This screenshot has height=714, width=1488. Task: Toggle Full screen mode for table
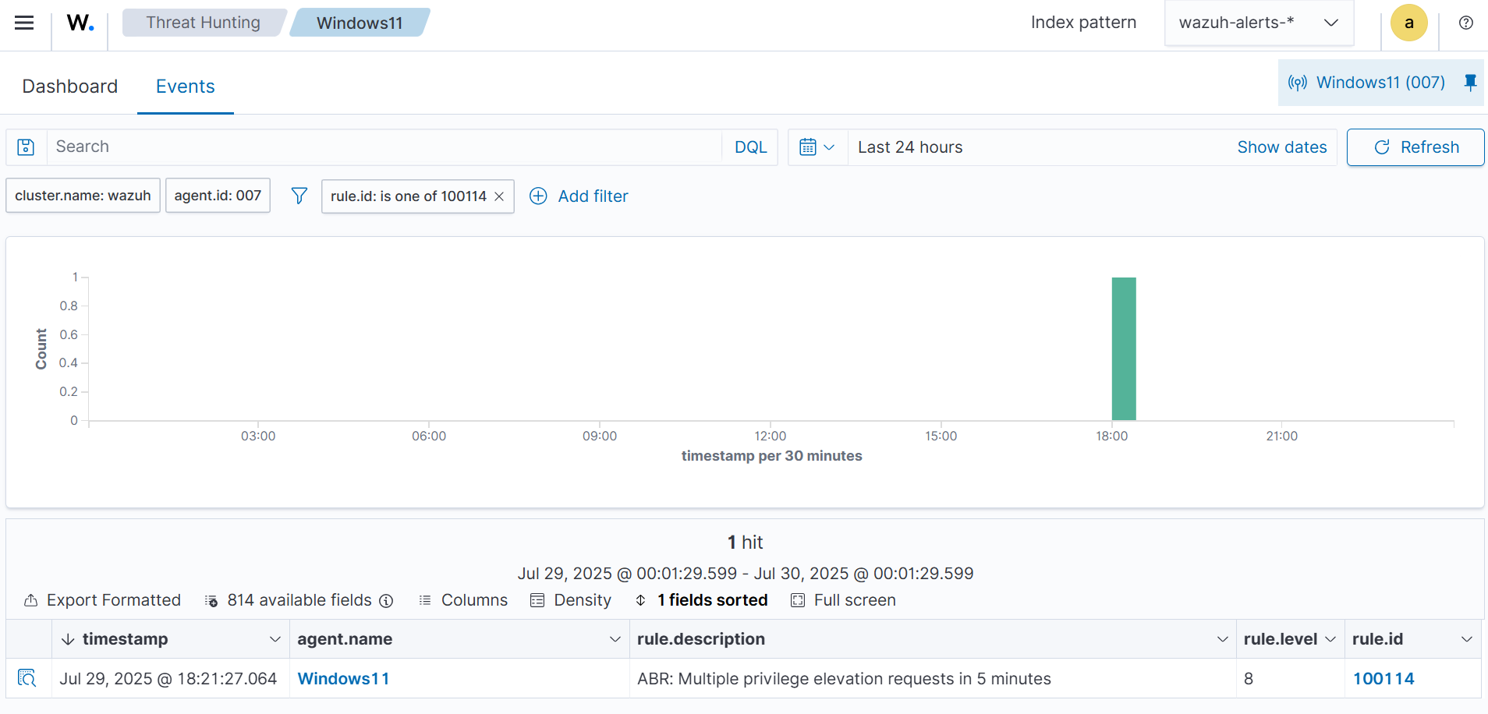point(843,600)
